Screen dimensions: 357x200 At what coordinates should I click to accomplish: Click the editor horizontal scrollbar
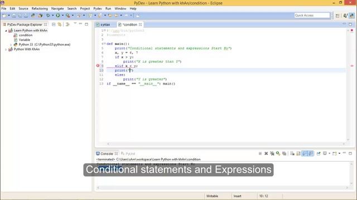tap(226, 144)
